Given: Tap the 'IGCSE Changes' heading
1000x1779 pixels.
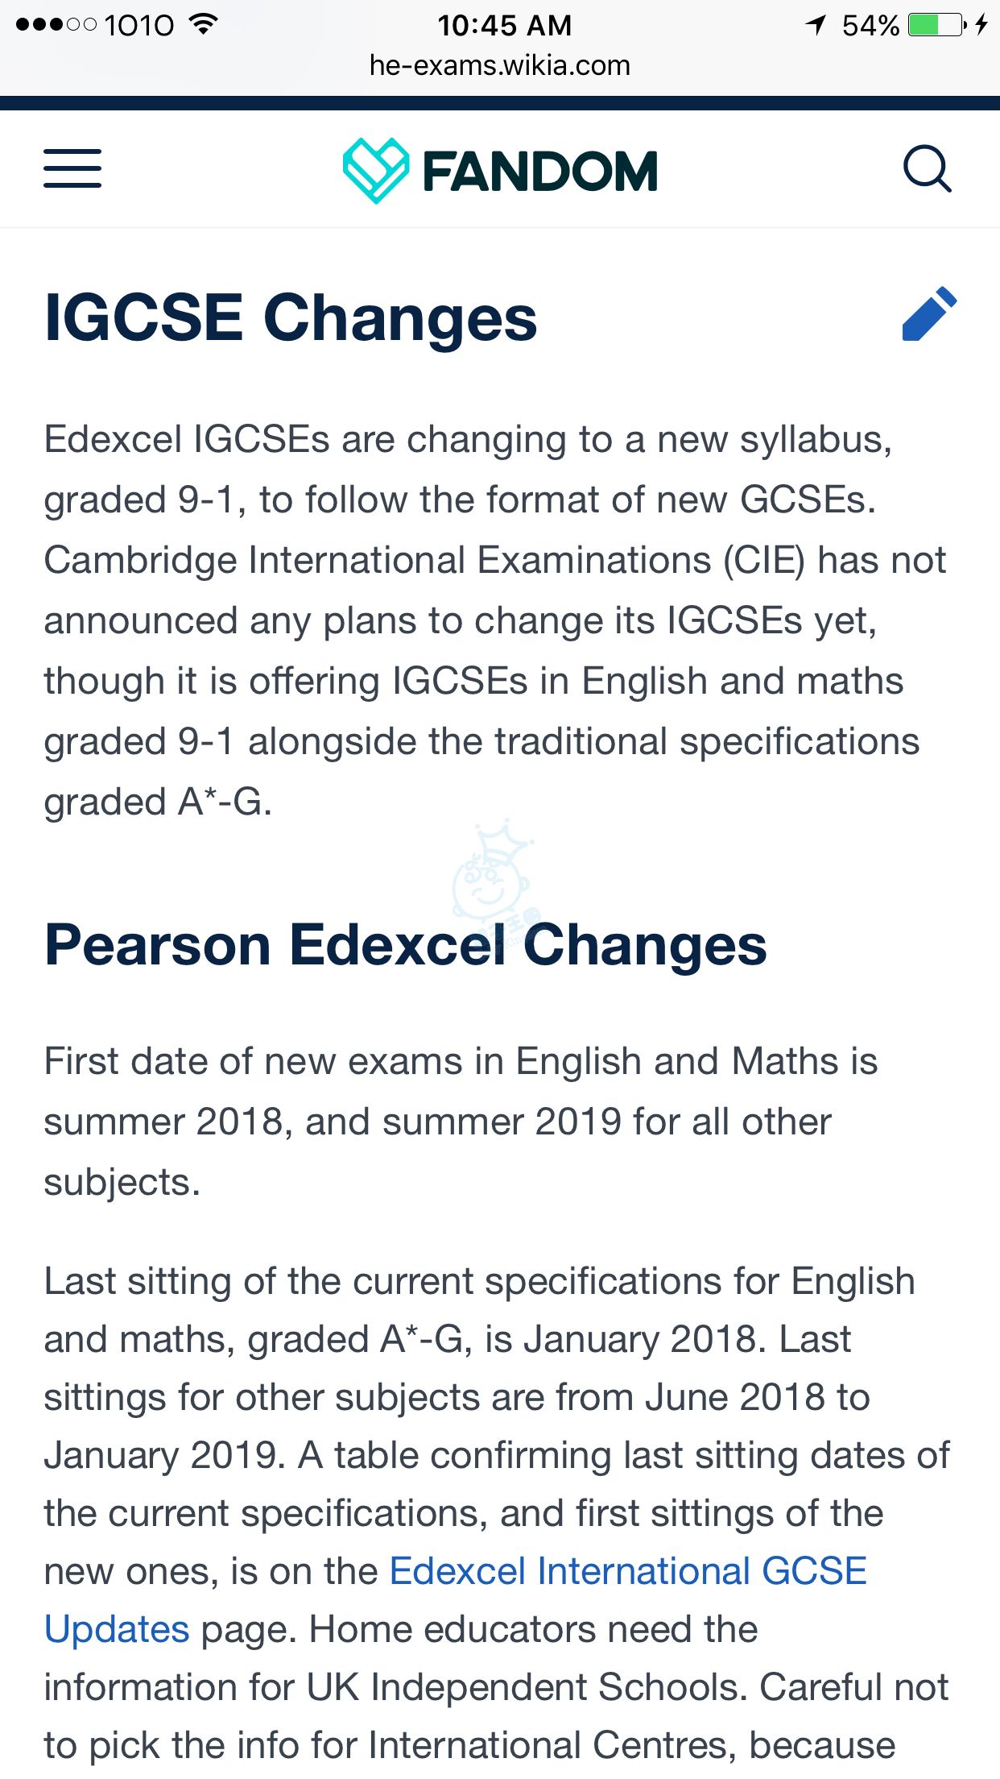Looking at the screenshot, I should [291, 317].
